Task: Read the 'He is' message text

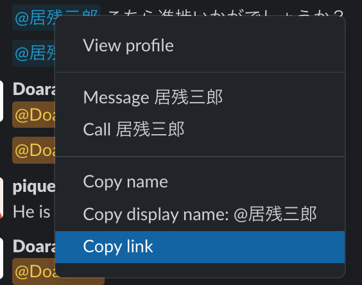Action: (31, 212)
